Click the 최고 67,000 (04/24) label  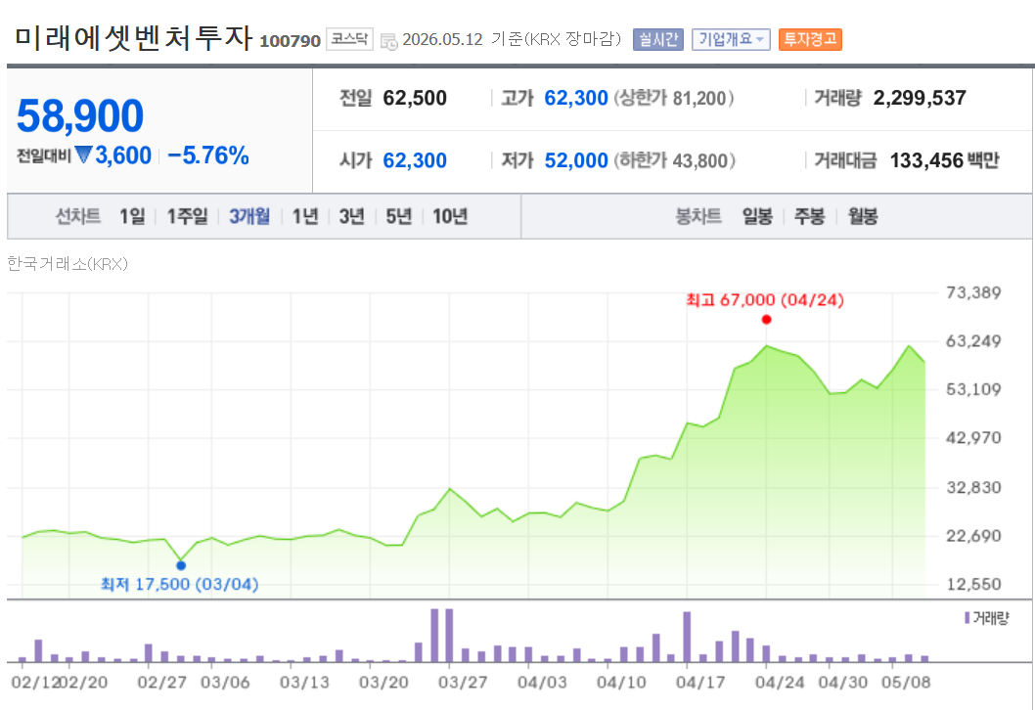pos(765,300)
